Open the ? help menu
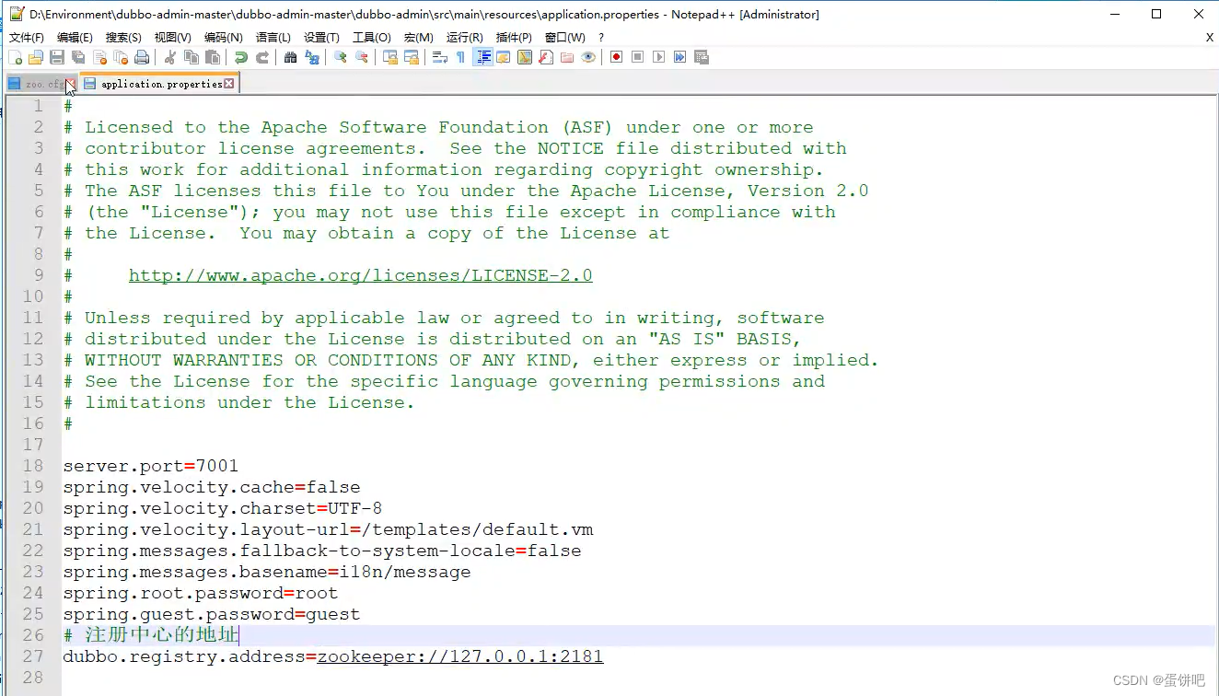Image resolution: width=1219 pixels, height=696 pixels. click(x=601, y=38)
